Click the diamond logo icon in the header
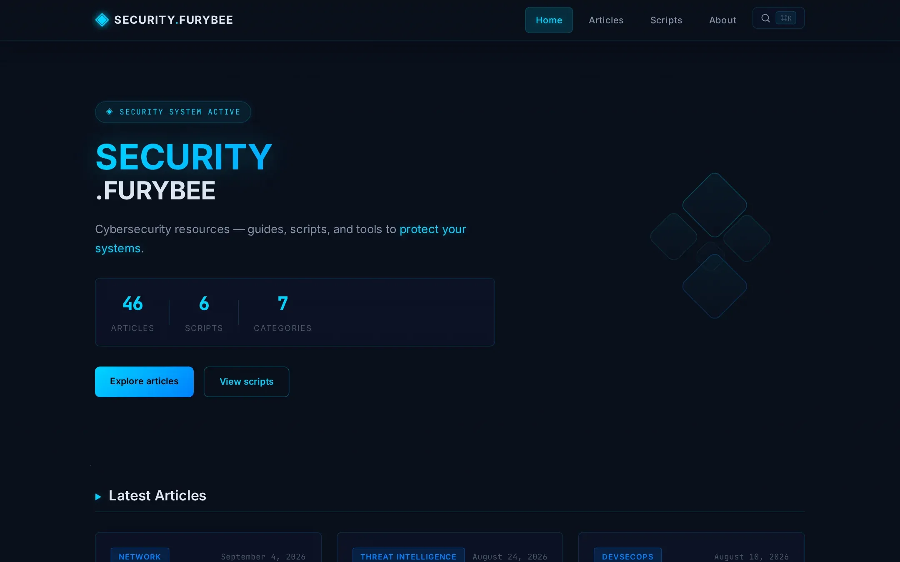This screenshot has height=562, width=900. 102,20
